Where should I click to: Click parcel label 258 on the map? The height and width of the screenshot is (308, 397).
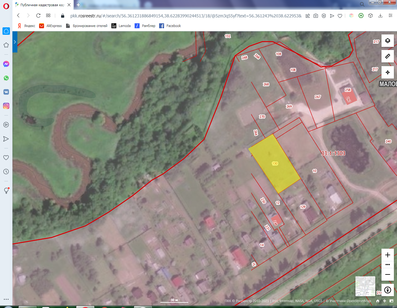(x=348, y=90)
